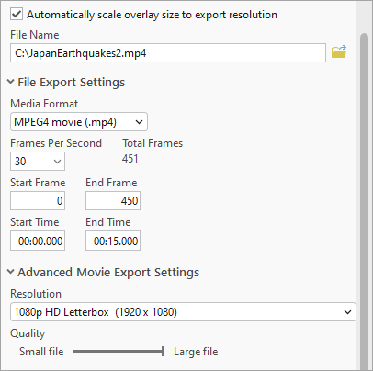Click the File Name input field

[168, 53]
